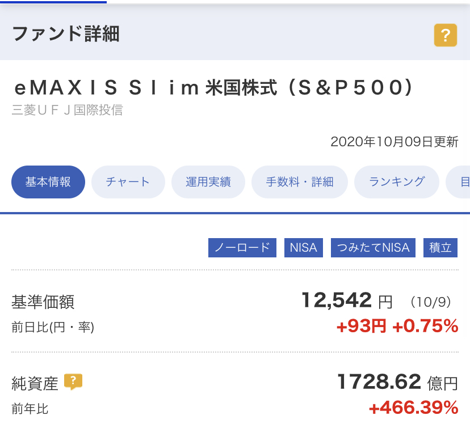This screenshot has width=470, height=432.
Task: Go to 手数料・詳細 tab
Action: pyautogui.click(x=300, y=182)
